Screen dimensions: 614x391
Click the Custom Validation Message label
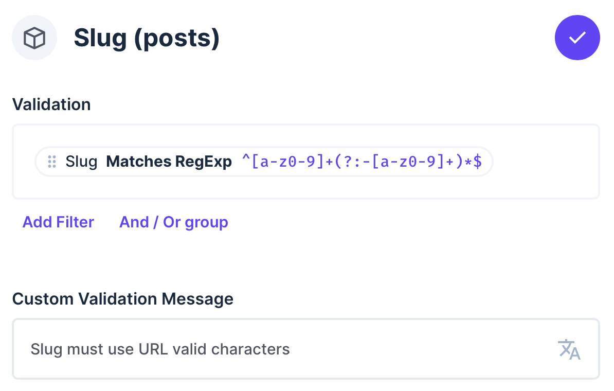pyautogui.click(x=123, y=299)
